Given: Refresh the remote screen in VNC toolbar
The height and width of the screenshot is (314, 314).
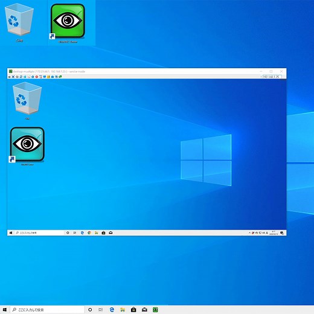Looking at the screenshot, I should tap(21, 77).
